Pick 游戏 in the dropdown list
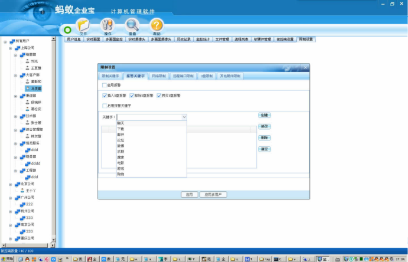 coord(120,169)
